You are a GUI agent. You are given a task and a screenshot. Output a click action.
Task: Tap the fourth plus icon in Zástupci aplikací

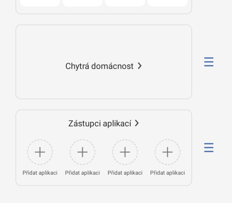(167, 152)
